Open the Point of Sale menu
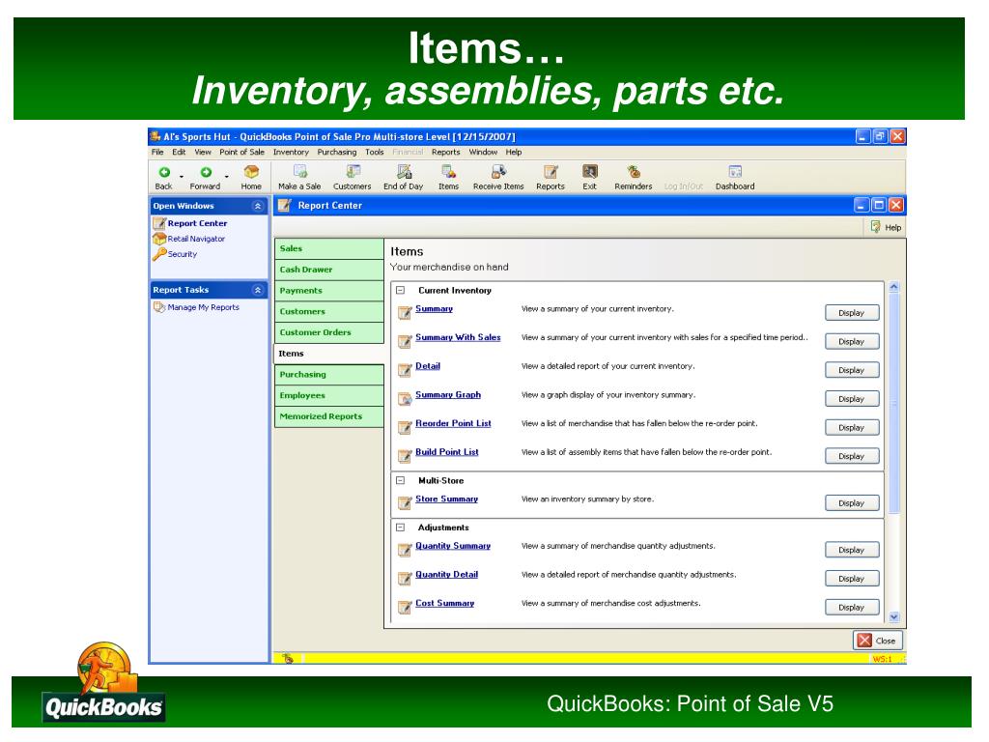 [242, 152]
